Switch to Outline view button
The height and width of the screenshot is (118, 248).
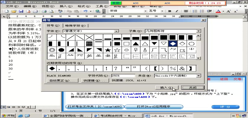point(19,107)
